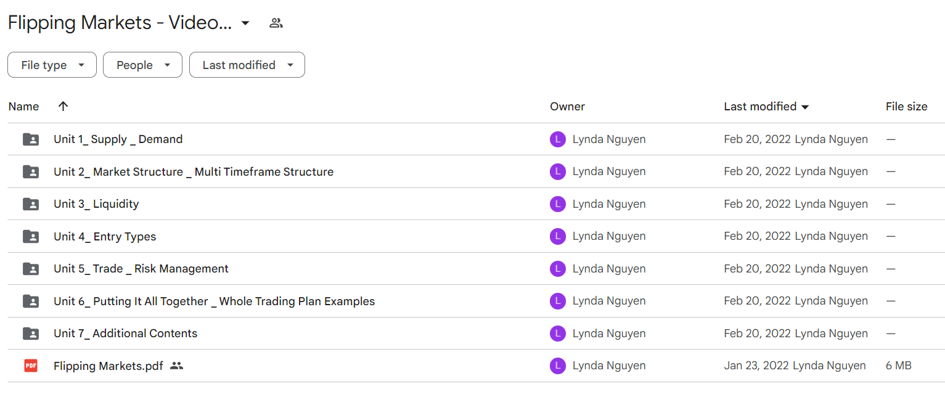Image resolution: width=945 pixels, height=418 pixels.
Task: Select Unit 5_ Trade _ Risk Management name
Action: (x=141, y=269)
